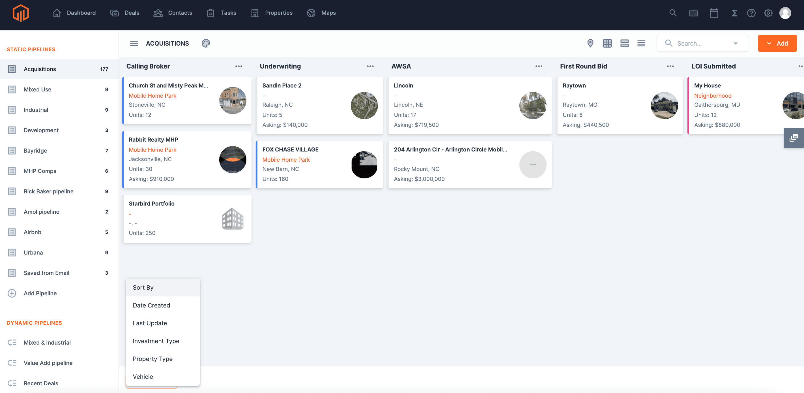Screen dimensions: 804x393
Task: Open the calendar icon in top bar
Action: [714, 13]
